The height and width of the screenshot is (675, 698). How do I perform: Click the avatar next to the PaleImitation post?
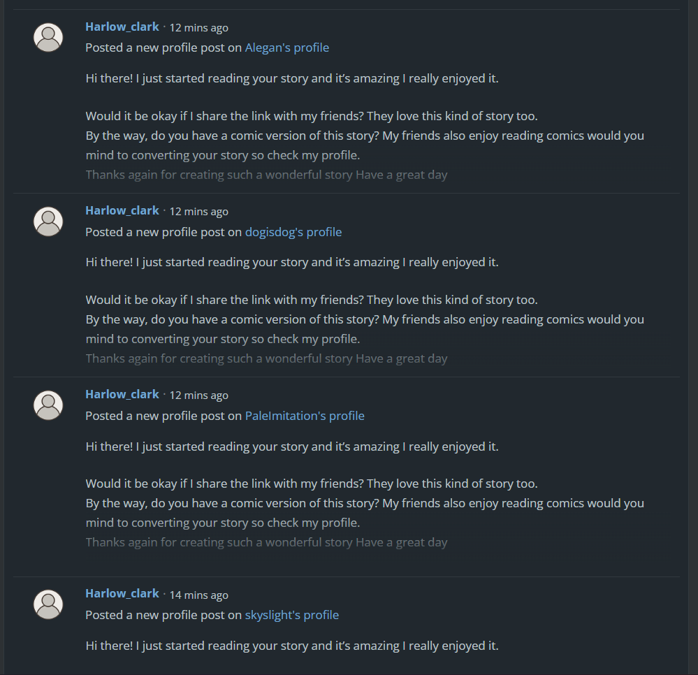pyautogui.click(x=48, y=405)
